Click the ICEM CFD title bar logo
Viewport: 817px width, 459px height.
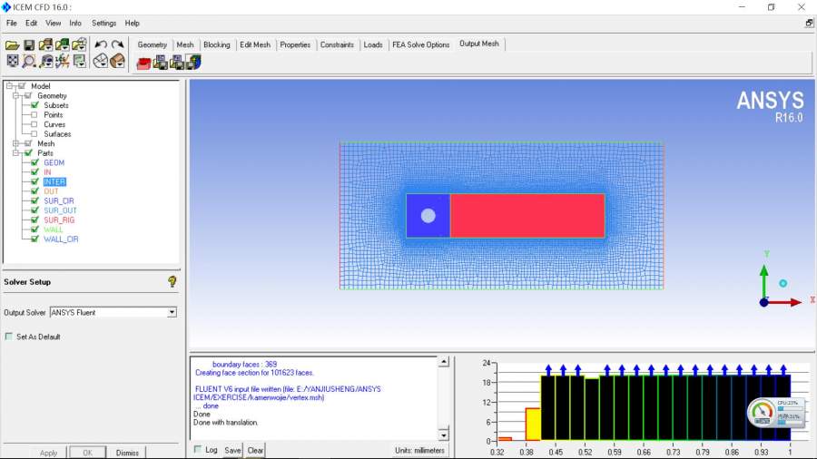5,7
